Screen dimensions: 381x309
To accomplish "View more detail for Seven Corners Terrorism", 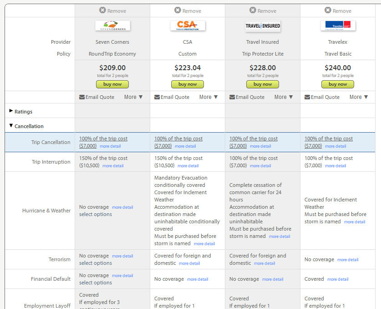I will 122,256.
